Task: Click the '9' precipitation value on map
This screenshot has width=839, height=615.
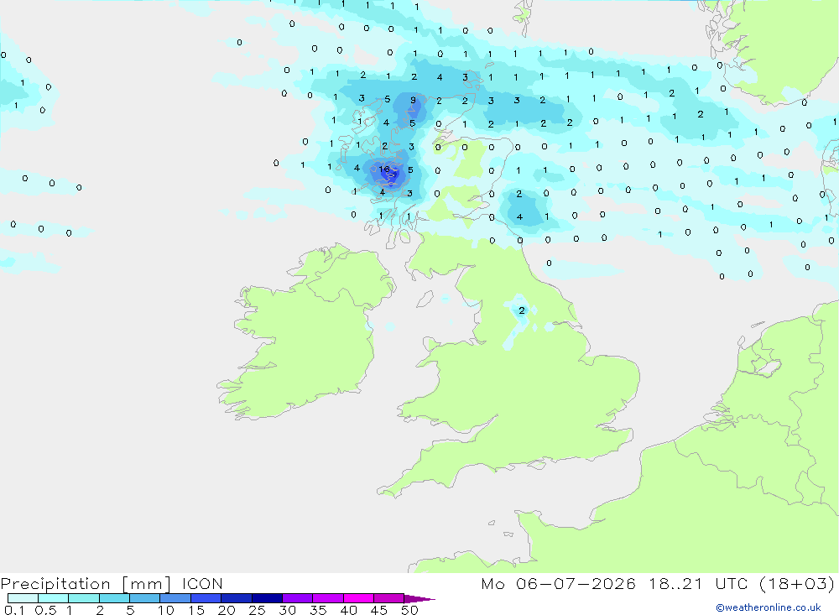Action: click(413, 100)
